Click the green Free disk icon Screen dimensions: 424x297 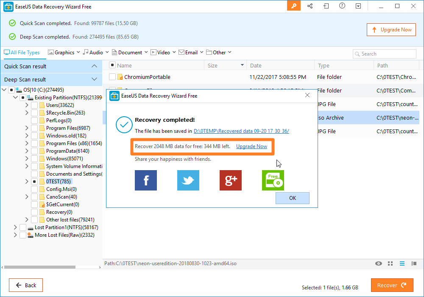(x=273, y=180)
